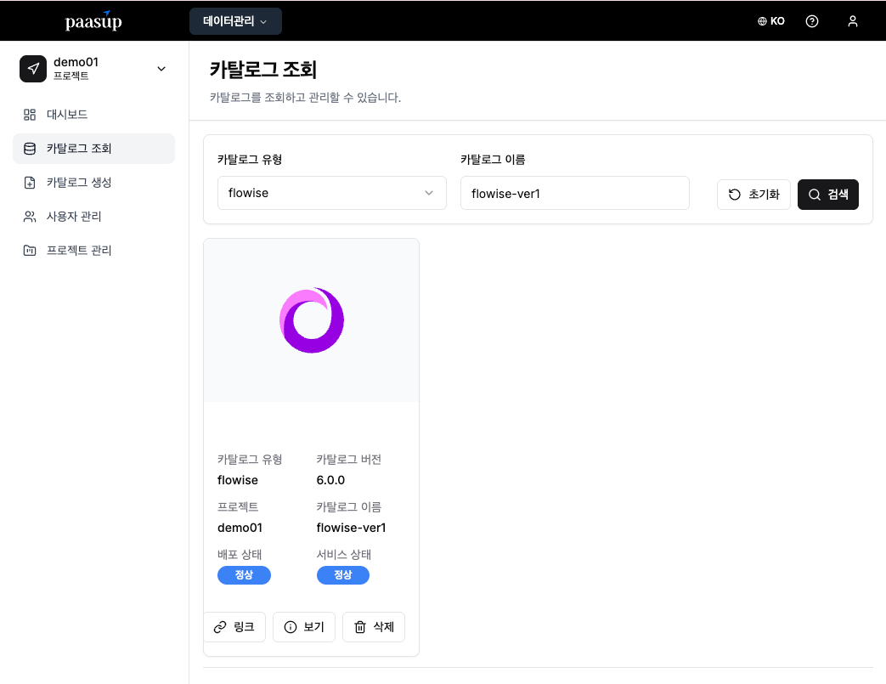Click catalog name text flowise-ver1 on card
Viewport: 886px width, 684px height.
351,528
